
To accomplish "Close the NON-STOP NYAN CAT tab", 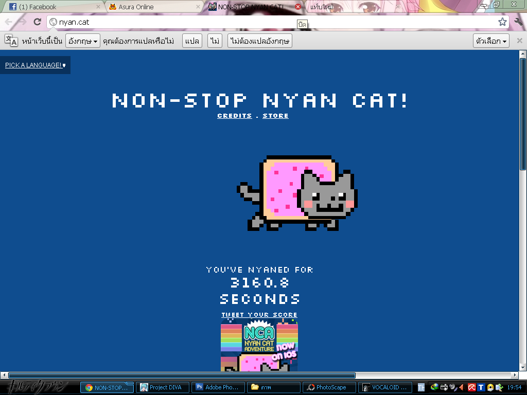I will [298, 7].
